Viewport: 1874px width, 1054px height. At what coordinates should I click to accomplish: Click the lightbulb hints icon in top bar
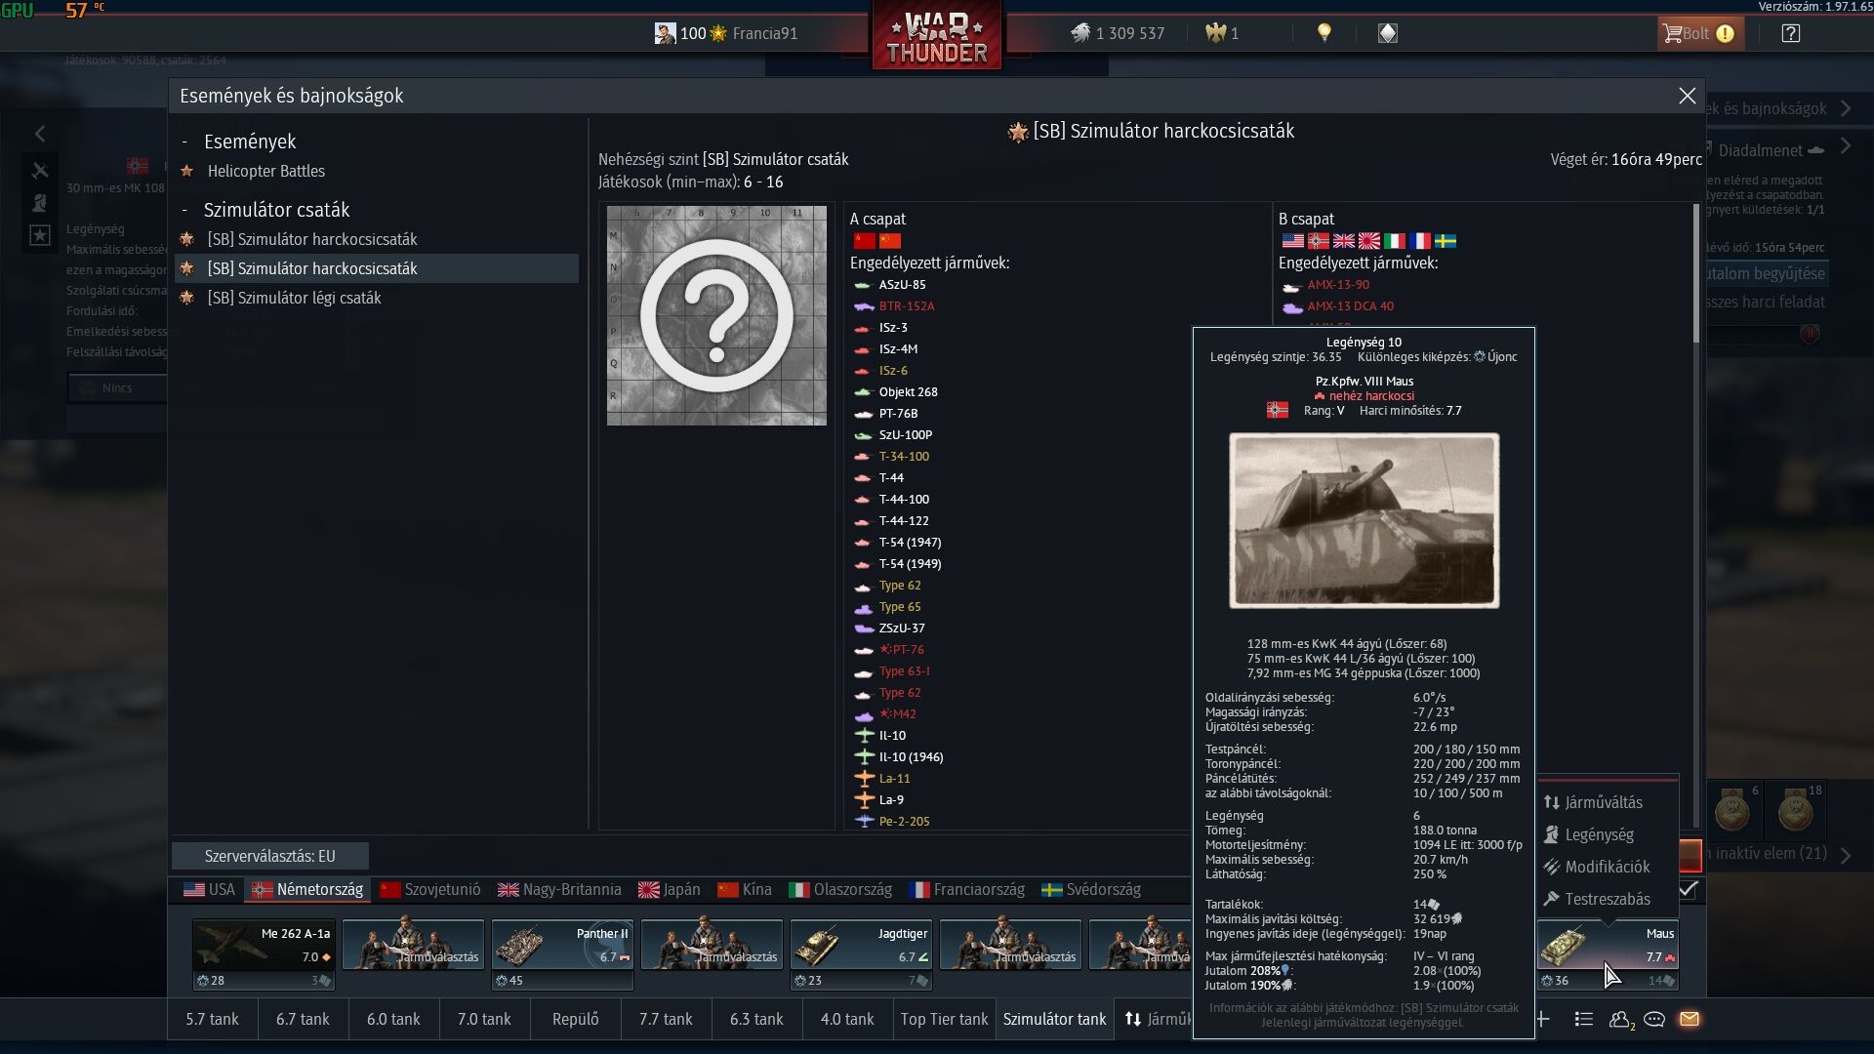point(1324,33)
